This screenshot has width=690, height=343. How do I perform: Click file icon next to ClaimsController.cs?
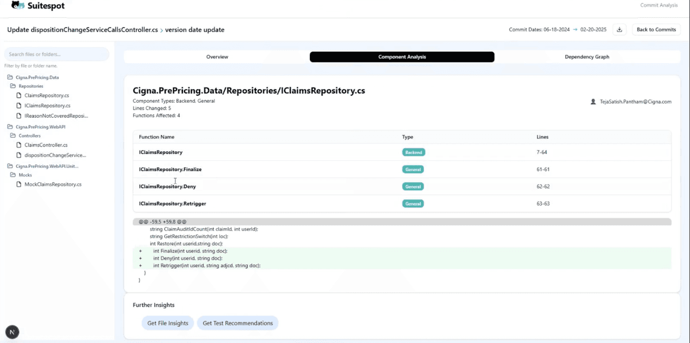pyautogui.click(x=19, y=145)
